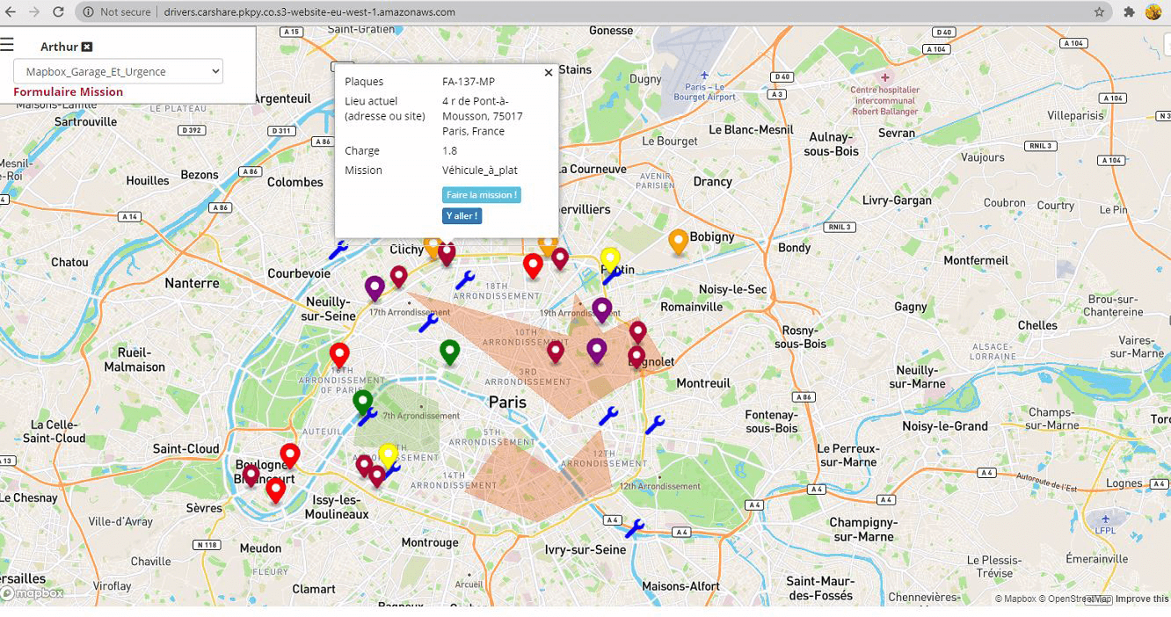Click the plate number FA-137-MP

[469, 82]
